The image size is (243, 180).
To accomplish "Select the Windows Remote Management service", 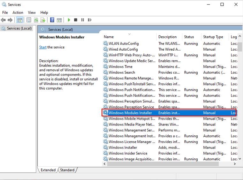I will (x=170, y=78).
